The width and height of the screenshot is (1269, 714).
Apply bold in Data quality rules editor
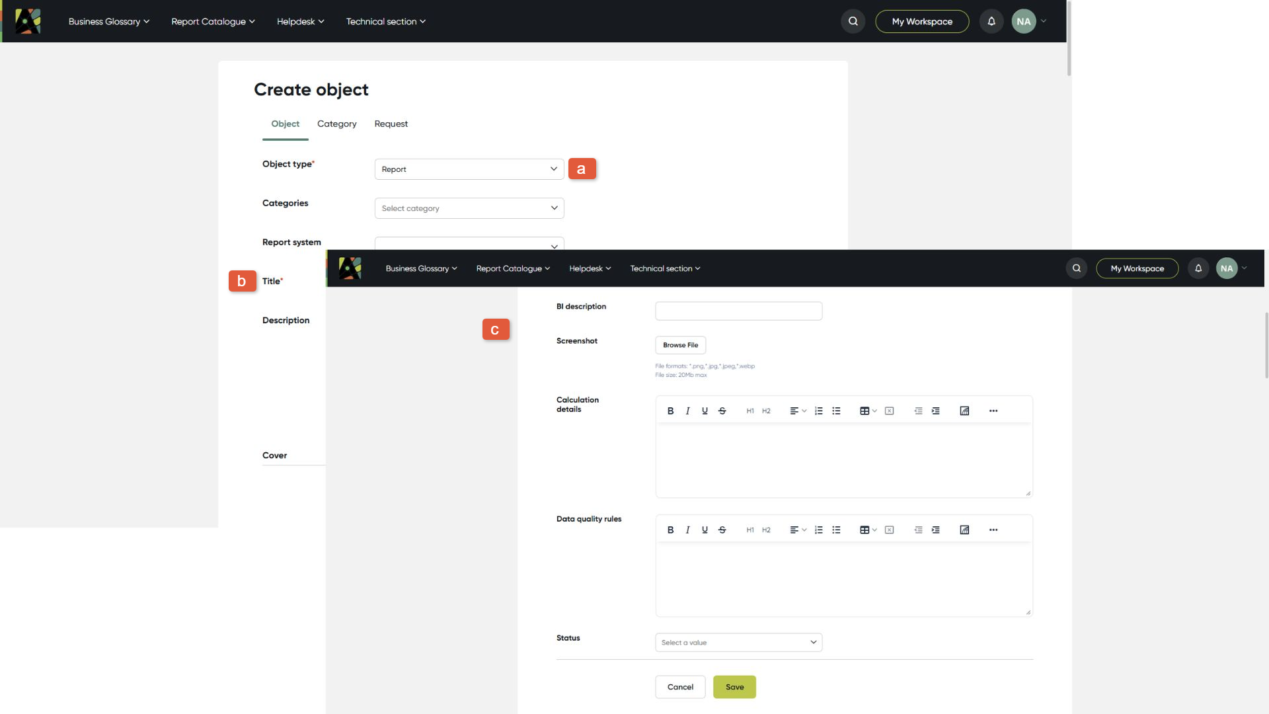tap(670, 530)
